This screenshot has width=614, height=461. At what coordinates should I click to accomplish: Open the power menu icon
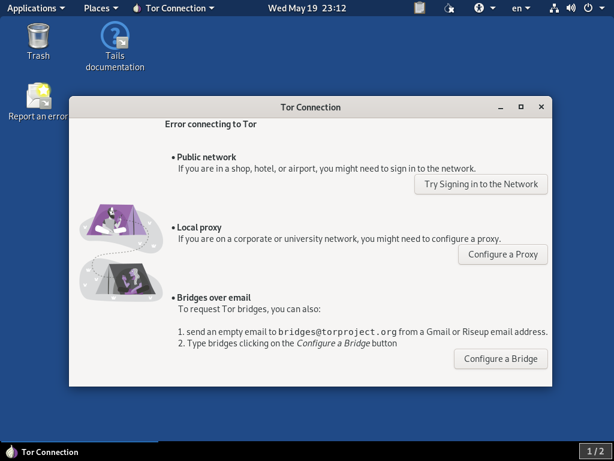tap(588, 8)
